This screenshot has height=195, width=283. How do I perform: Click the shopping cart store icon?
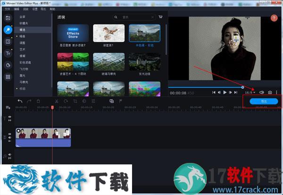(x=160, y=17)
